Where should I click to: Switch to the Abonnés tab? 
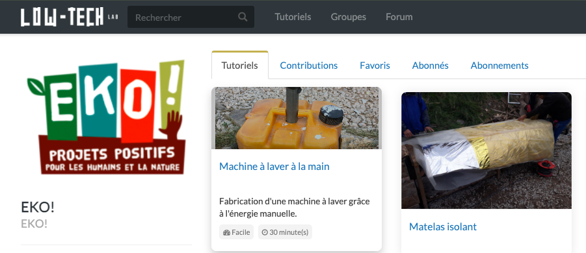[430, 66]
